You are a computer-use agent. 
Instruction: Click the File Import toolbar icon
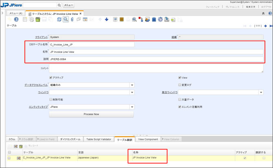coord(173,19)
